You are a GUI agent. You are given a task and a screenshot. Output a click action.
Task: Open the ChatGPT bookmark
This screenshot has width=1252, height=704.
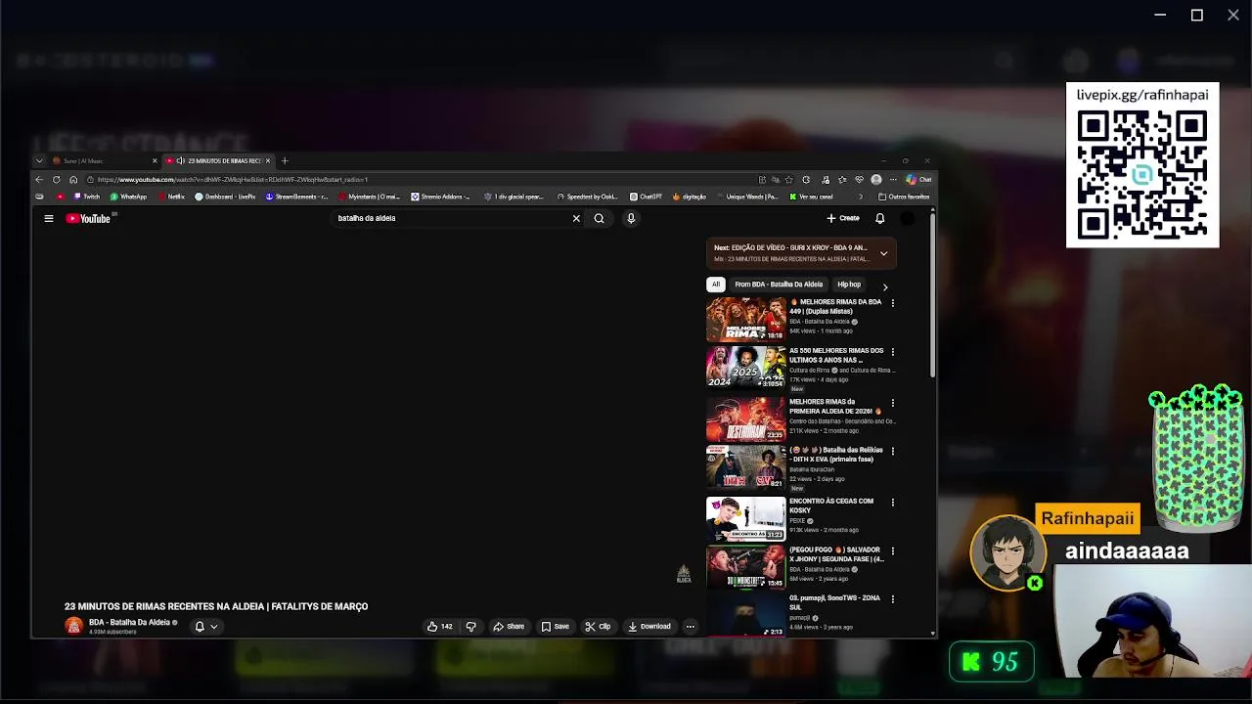(646, 197)
